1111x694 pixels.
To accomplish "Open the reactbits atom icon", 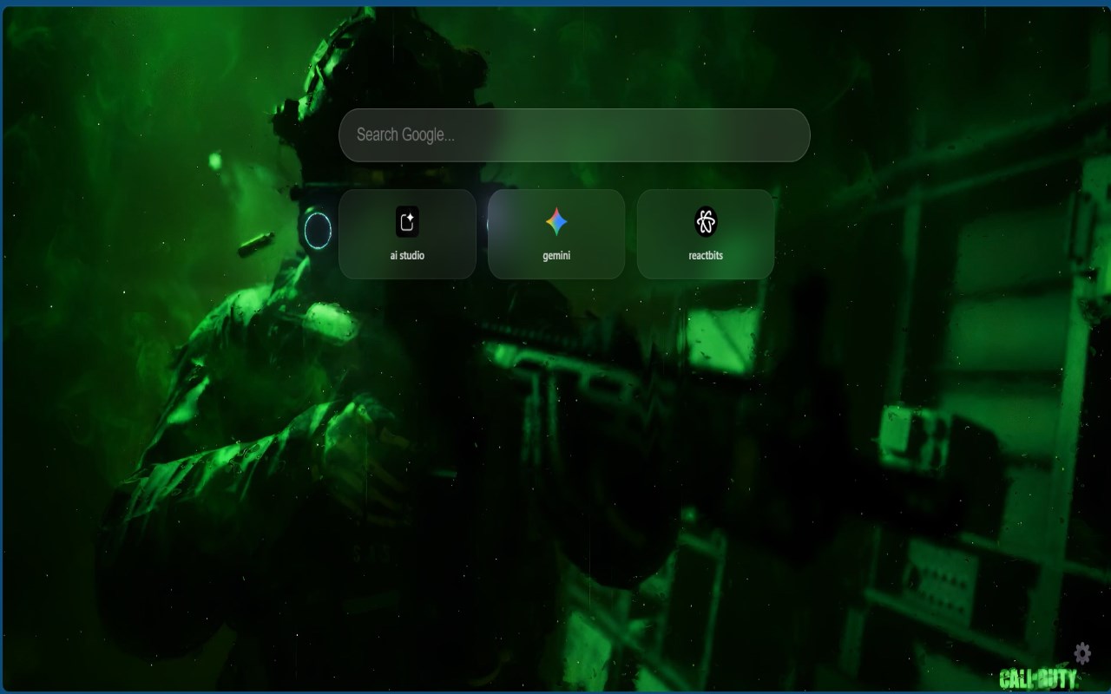I will (x=706, y=222).
